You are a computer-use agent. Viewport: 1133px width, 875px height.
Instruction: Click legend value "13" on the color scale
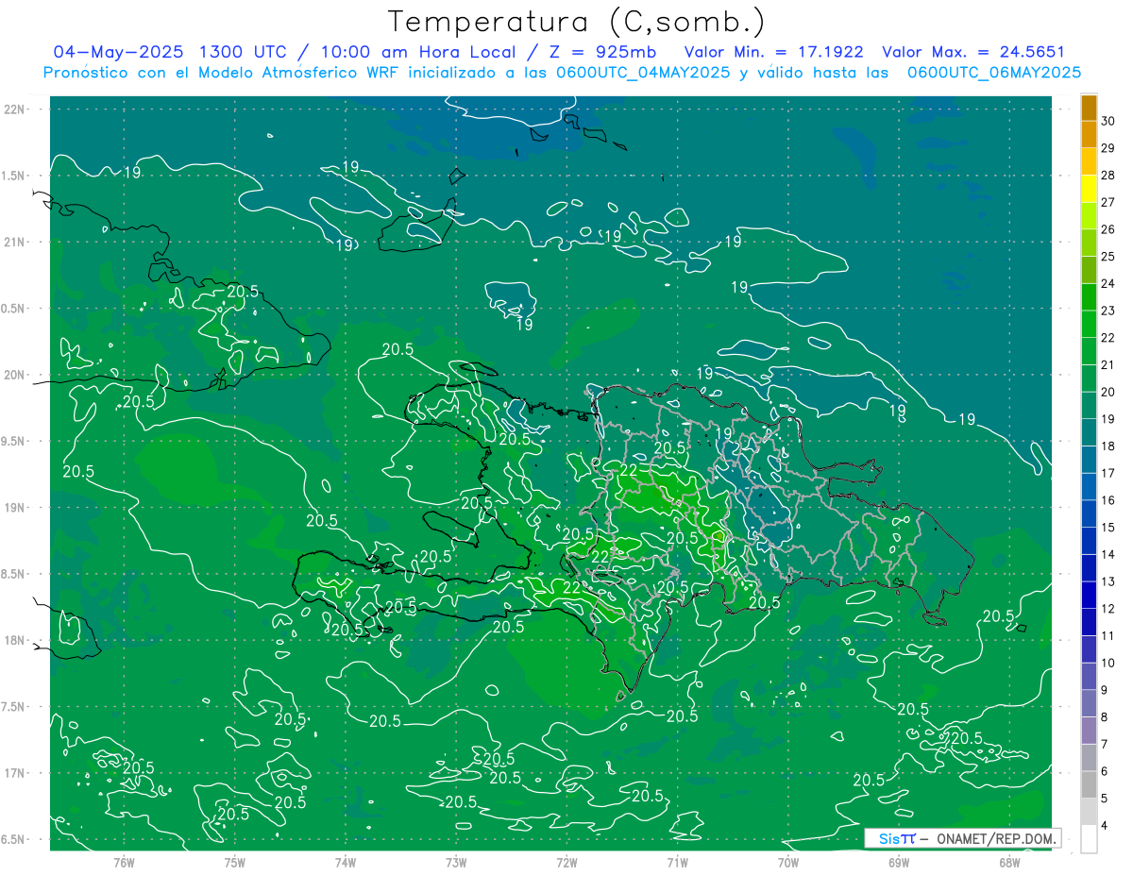click(x=1108, y=581)
